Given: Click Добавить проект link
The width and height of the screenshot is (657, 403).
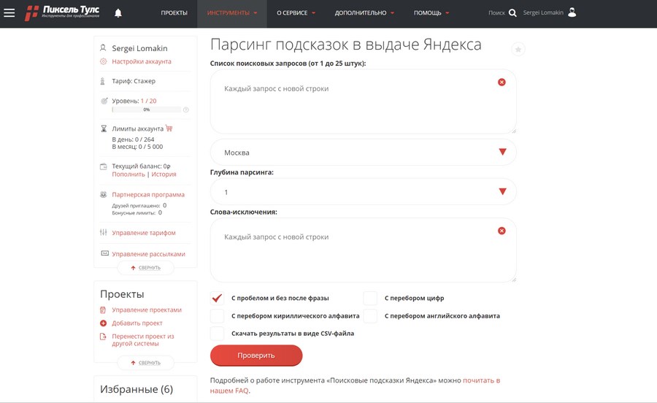Looking at the screenshot, I should pyautogui.click(x=137, y=323).
